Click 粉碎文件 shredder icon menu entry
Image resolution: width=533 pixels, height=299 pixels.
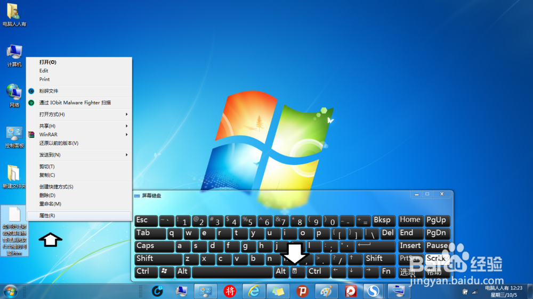(x=79, y=91)
